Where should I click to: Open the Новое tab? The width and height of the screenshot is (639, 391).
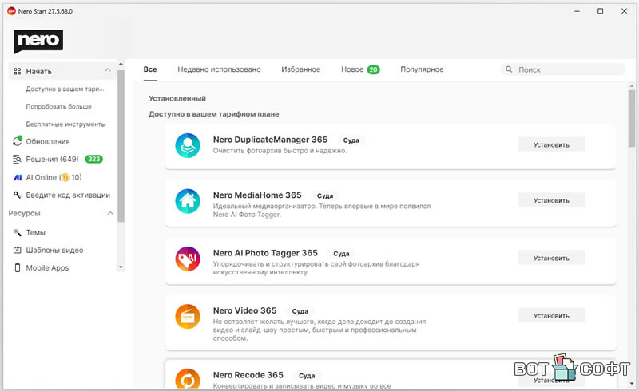coord(352,69)
